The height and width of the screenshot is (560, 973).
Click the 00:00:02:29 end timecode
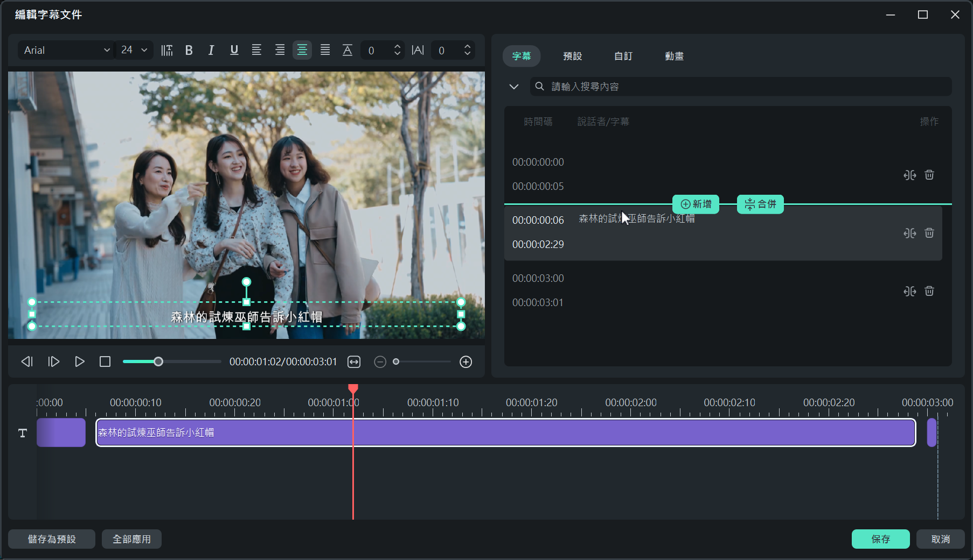coord(538,244)
